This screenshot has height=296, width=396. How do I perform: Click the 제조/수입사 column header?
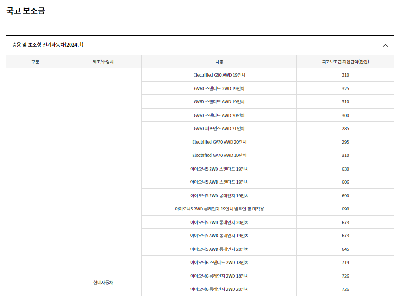(103, 62)
